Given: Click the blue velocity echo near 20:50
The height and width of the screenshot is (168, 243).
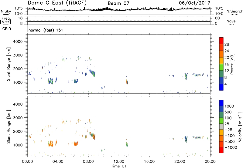Looking at the screenshot, I should coord(186,139).
